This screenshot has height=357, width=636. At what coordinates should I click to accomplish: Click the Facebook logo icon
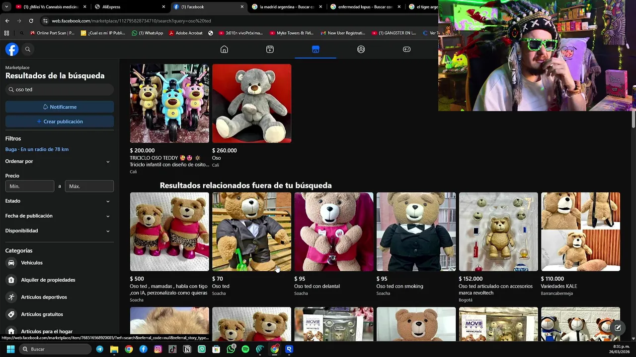click(x=12, y=49)
